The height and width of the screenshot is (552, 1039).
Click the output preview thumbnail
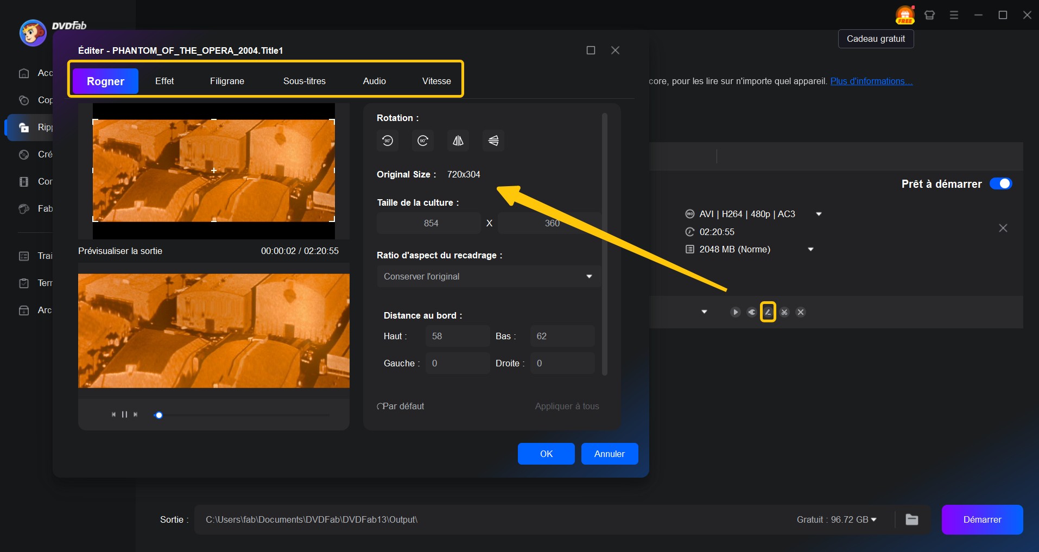tap(214, 331)
